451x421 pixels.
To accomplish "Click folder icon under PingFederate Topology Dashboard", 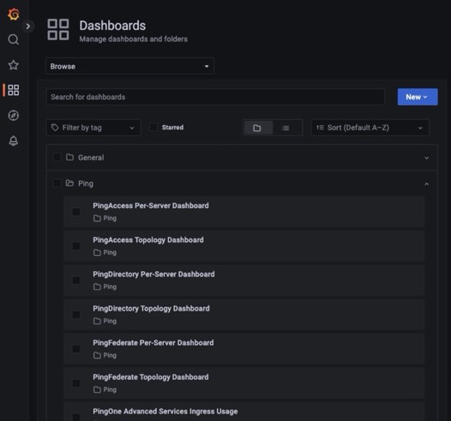I will tap(97, 389).
